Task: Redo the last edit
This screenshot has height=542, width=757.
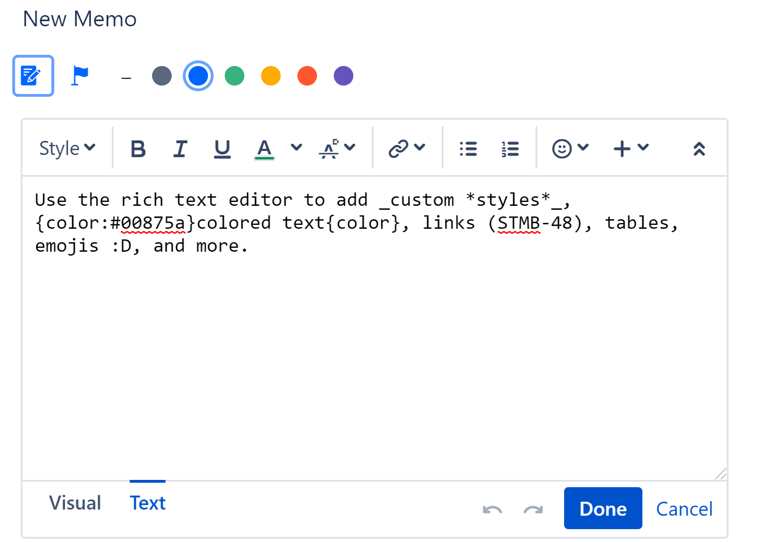Action: [533, 510]
